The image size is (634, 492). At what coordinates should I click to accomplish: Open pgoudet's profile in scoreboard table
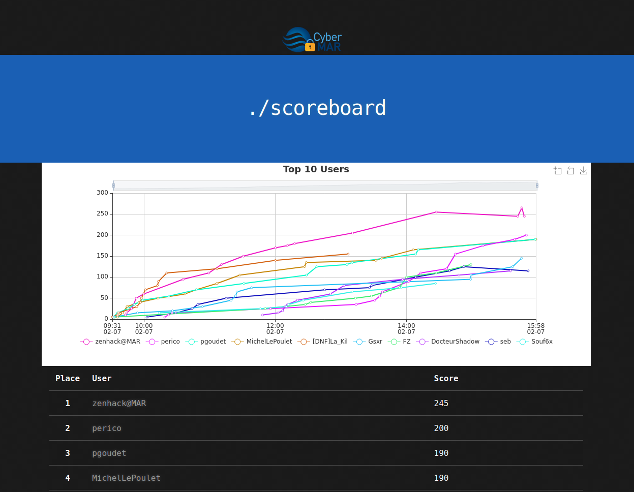click(x=109, y=453)
